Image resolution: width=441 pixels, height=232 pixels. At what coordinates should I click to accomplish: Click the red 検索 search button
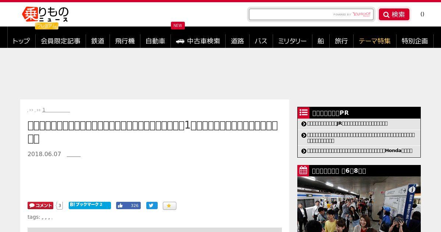(x=394, y=14)
